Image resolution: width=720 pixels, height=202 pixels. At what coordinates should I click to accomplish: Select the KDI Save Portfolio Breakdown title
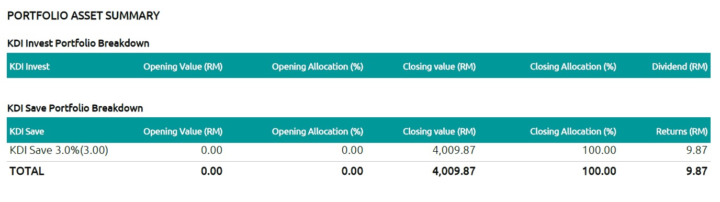click(x=75, y=108)
